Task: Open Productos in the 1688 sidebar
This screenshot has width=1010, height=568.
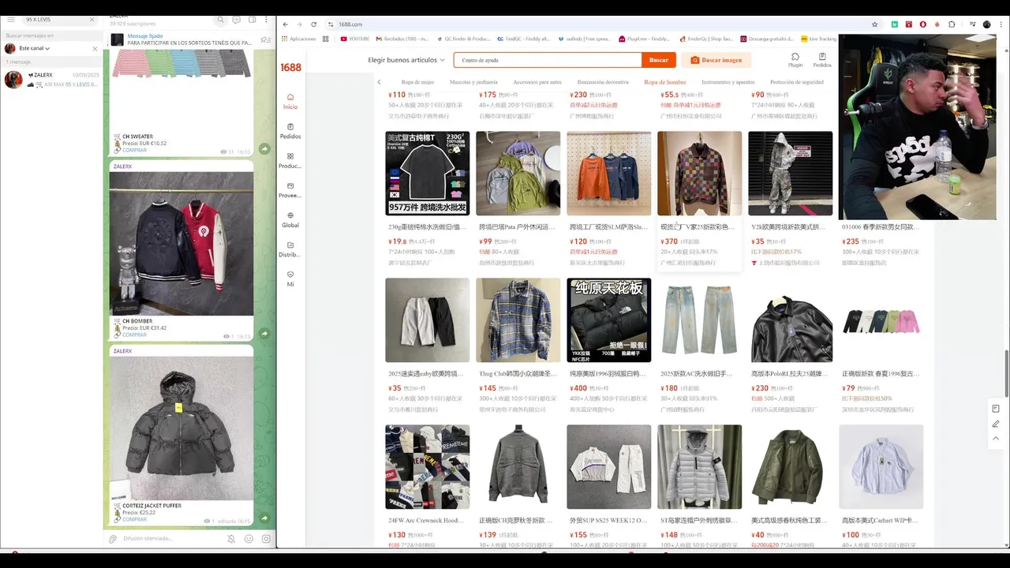Action: tap(290, 161)
